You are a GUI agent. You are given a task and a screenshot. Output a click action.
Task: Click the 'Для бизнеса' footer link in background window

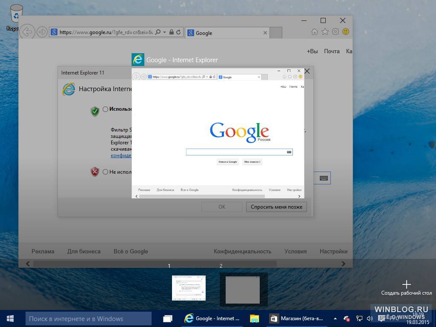[x=84, y=251]
